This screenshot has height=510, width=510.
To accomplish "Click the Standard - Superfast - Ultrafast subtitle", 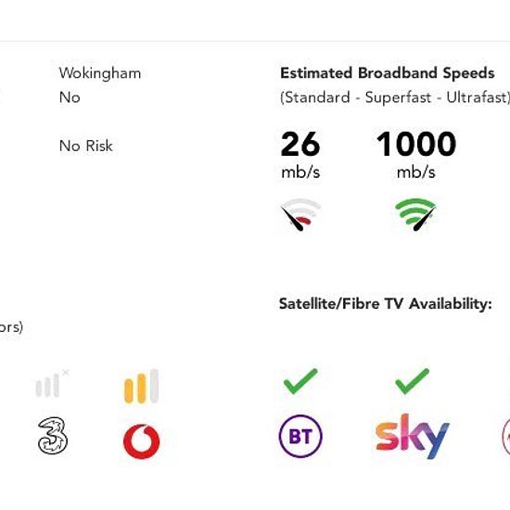I will pyautogui.click(x=395, y=97).
